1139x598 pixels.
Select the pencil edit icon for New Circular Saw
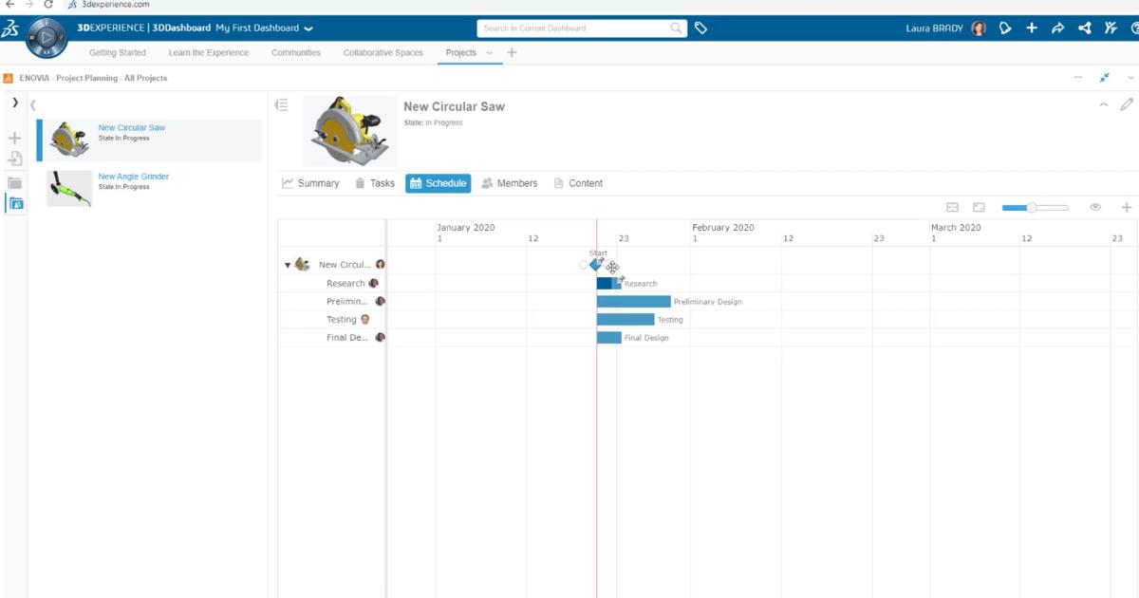click(1126, 106)
